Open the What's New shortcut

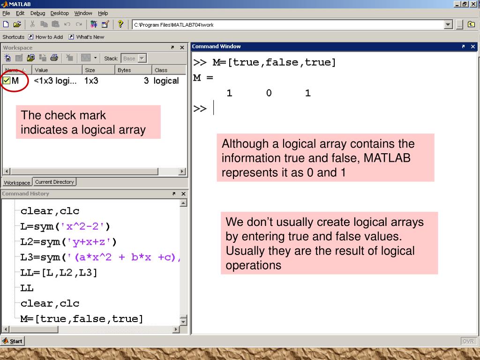[x=87, y=37]
